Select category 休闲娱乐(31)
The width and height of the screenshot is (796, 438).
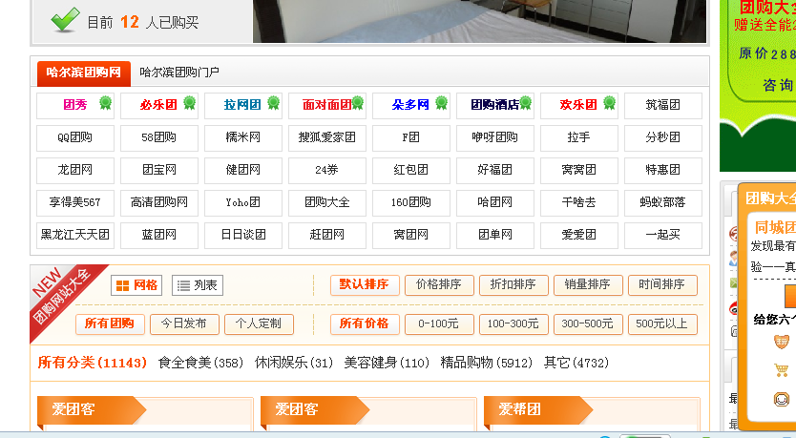point(293,363)
